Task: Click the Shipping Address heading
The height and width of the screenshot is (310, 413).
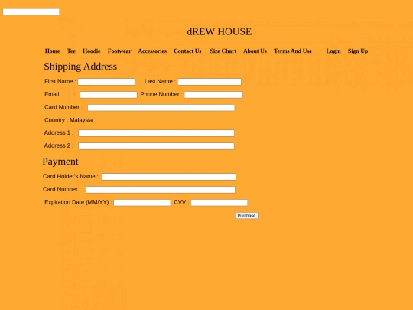Action: (x=80, y=67)
